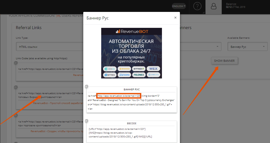Click copy icon for 'топовых бирж' link code

[16, 87]
